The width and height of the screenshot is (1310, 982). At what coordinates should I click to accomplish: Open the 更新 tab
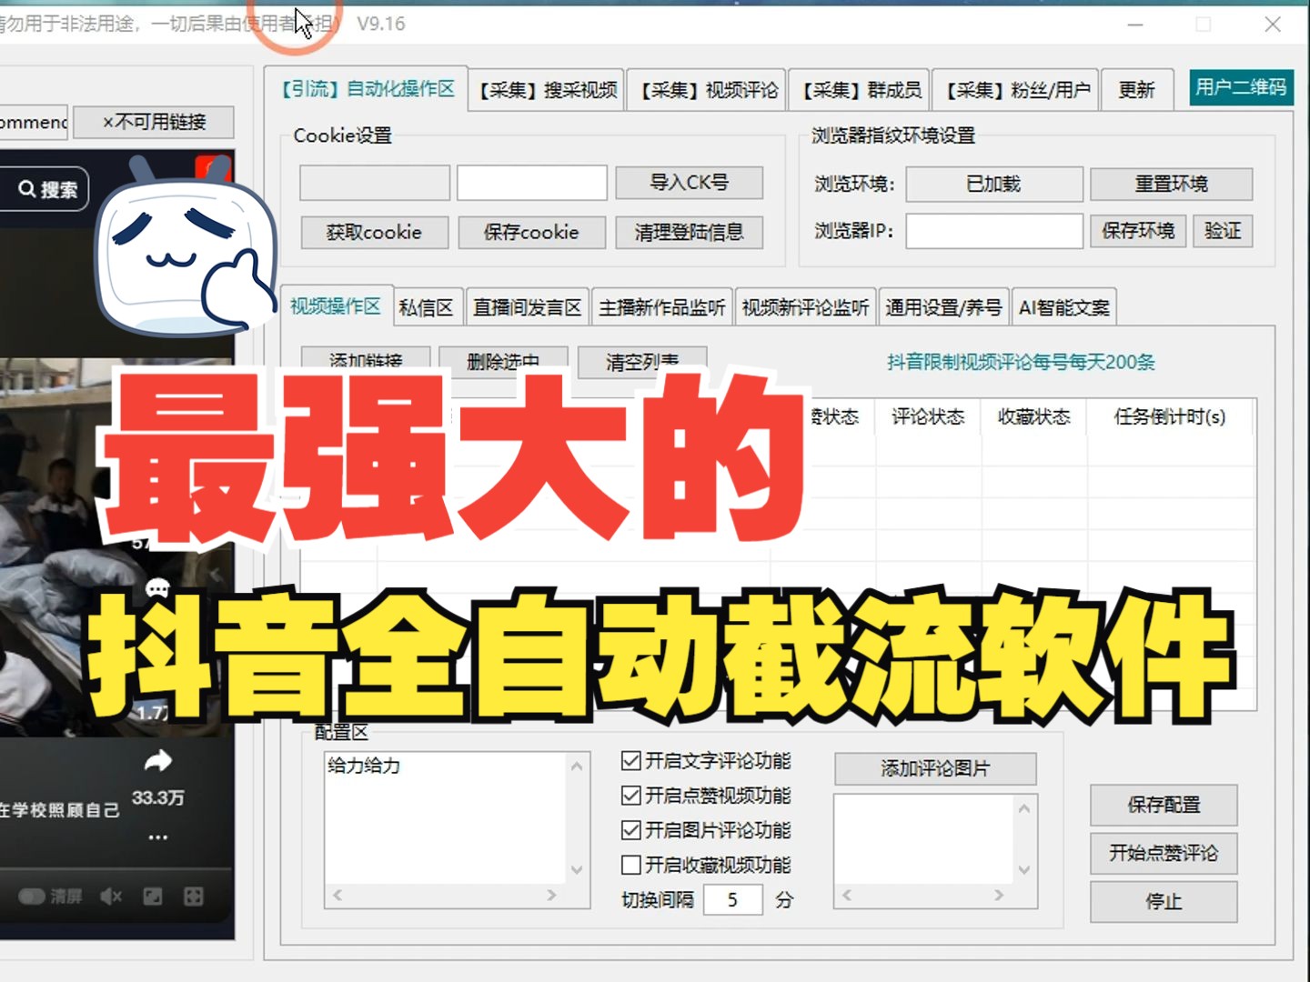coord(1136,89)
